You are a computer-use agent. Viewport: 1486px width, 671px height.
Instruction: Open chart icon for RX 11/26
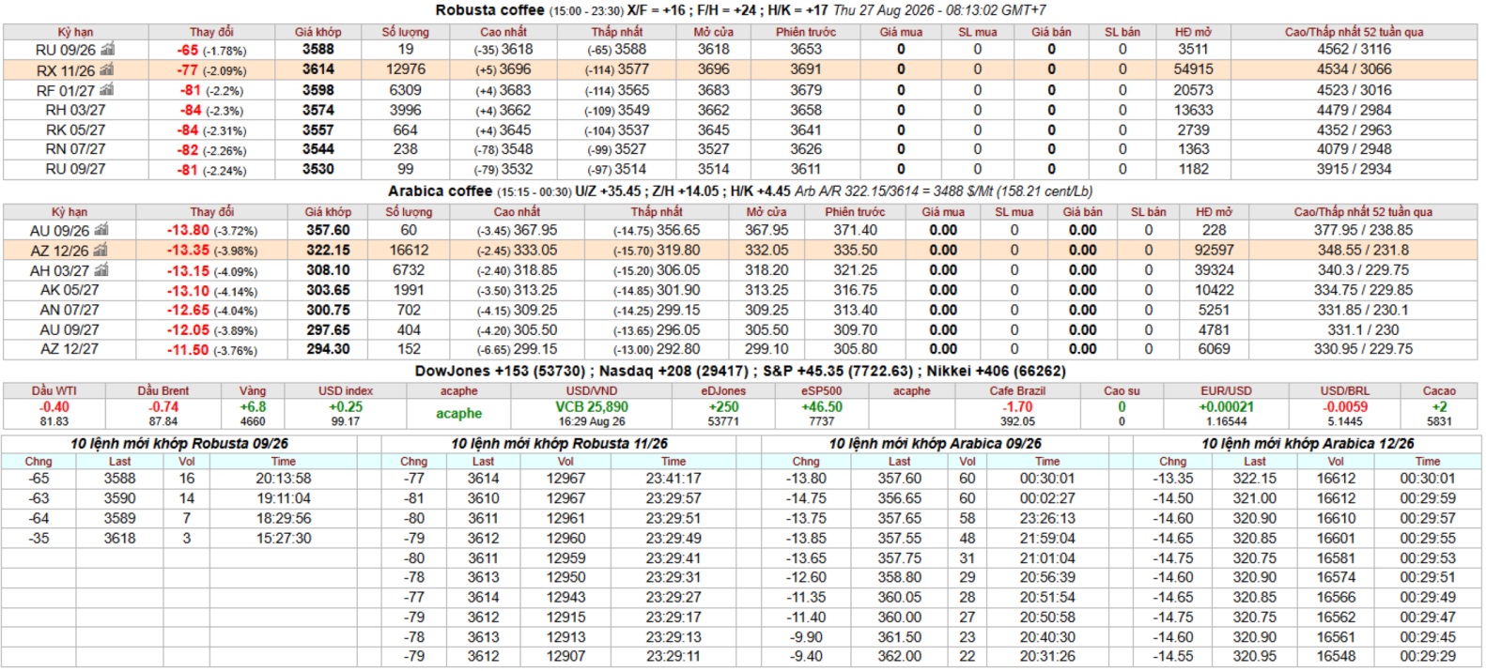pyautogui.click(x=107, y=69)
